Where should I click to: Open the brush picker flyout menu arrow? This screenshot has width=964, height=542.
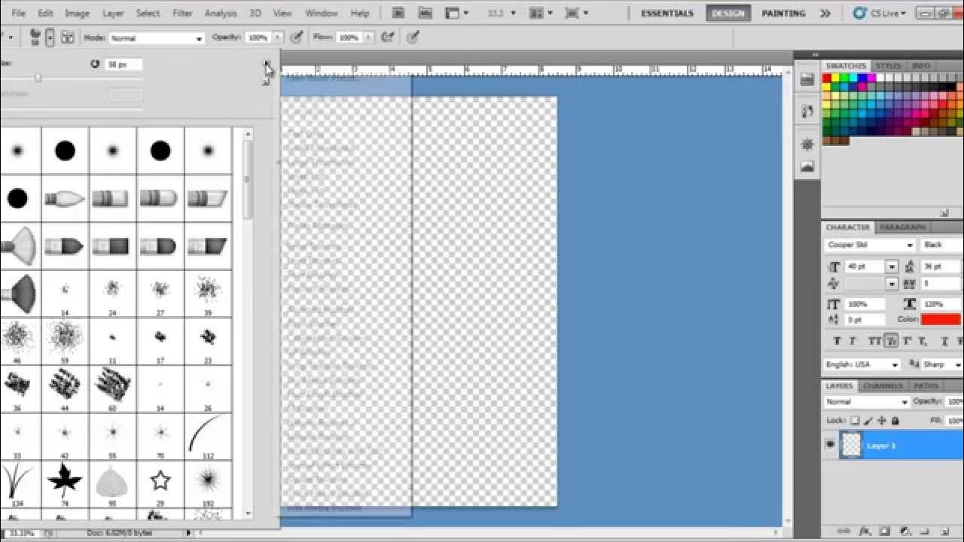[x=266, y=64]
